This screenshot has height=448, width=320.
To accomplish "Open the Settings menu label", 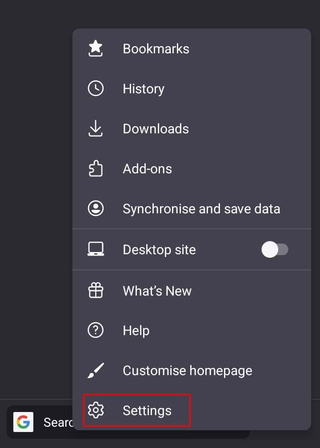I will coord(147,411).
